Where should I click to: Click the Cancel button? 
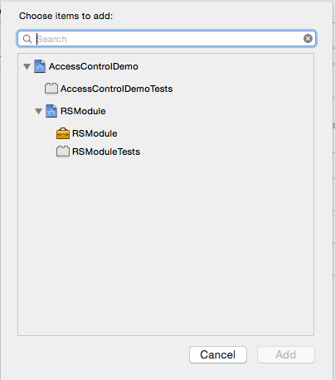pos(218,355)
